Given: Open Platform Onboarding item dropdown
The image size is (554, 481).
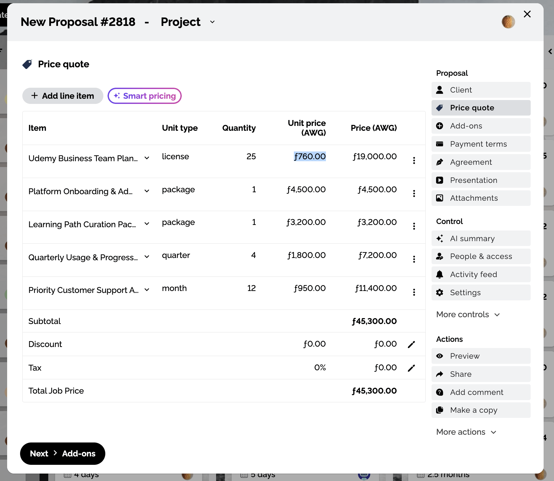Looking at the screenshot, I should (147, 191).
